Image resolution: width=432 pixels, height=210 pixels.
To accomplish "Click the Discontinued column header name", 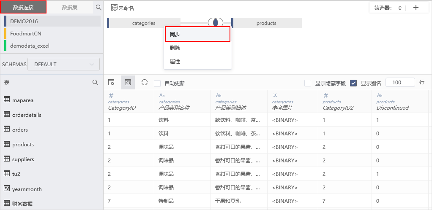I will (x=393, y=108).
